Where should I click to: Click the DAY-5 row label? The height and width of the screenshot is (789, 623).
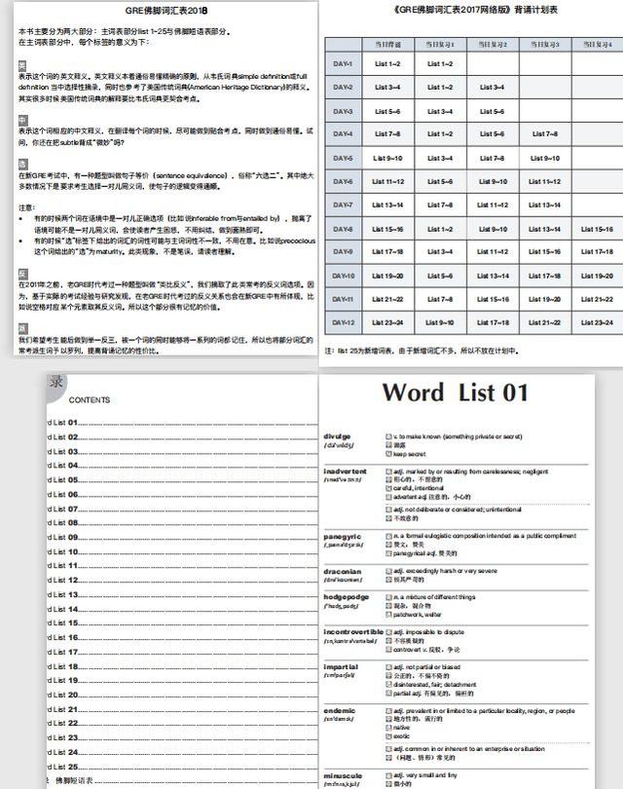343,159
